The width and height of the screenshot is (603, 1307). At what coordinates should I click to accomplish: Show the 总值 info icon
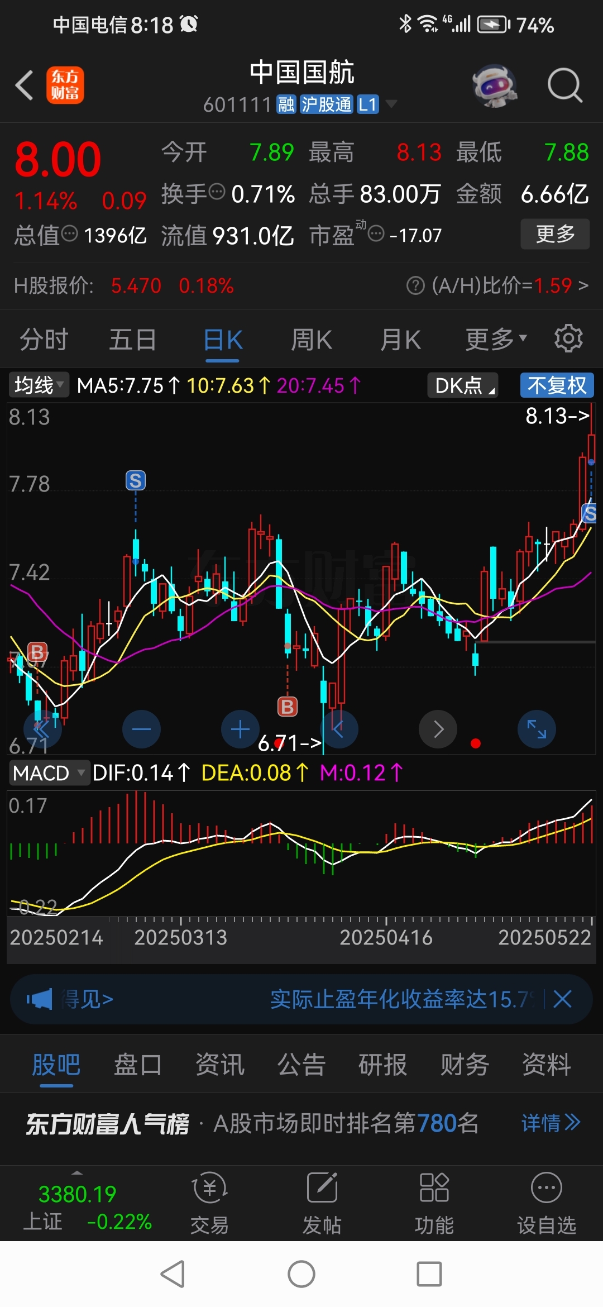coord(69,233)
